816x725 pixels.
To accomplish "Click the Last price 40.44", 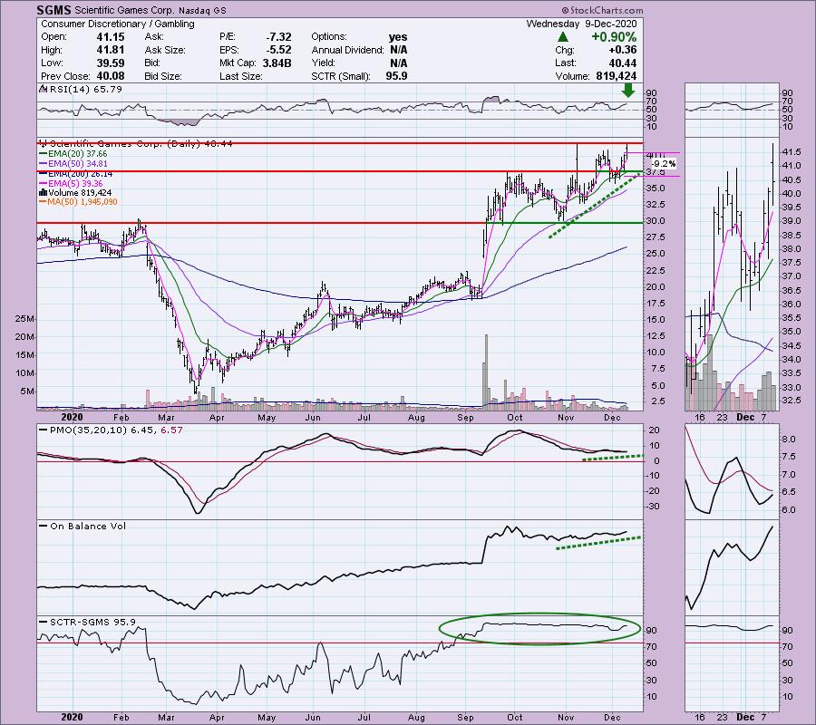I will (x=622, y=63).
